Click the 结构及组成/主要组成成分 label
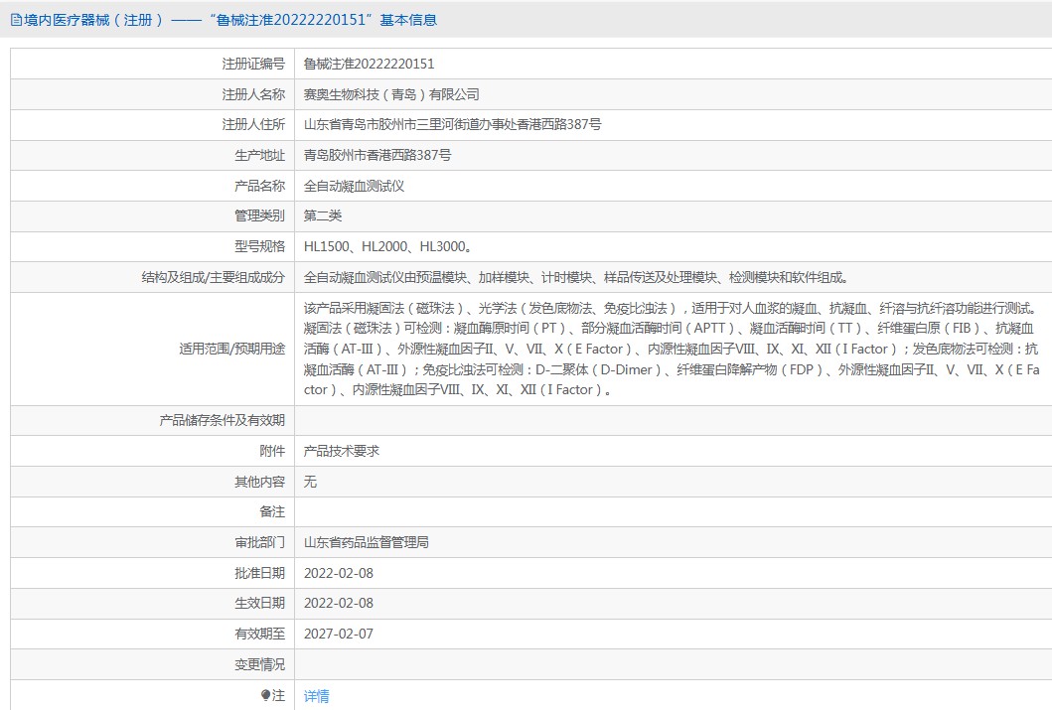The width and height of the screenshot is (1052, 710). tap(214, 278)
